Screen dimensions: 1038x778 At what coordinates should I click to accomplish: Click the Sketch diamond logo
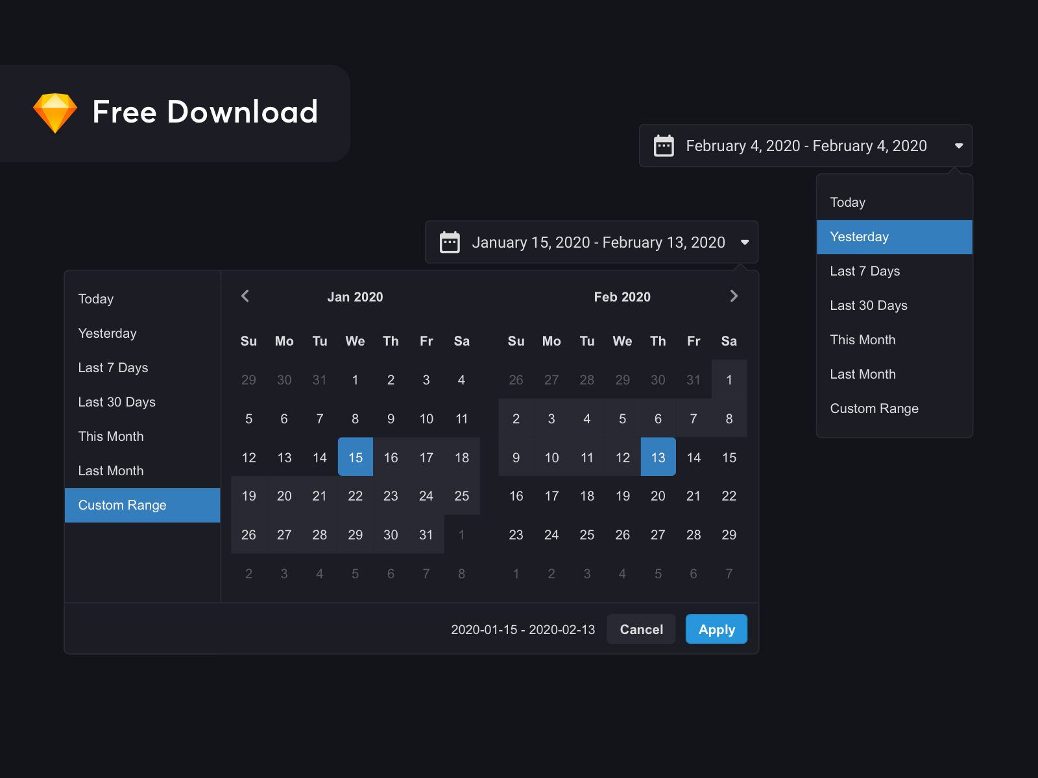pyautogui.click(x=54, y=112)
